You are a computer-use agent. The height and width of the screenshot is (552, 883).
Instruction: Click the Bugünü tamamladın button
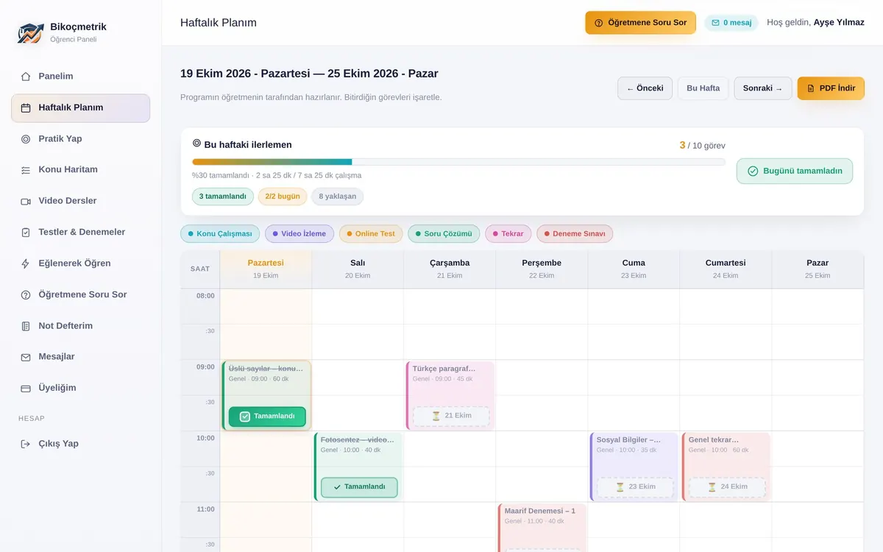point(795,171)
